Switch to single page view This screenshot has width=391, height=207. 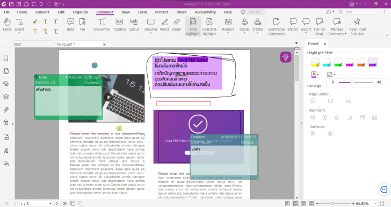point(287,203)
